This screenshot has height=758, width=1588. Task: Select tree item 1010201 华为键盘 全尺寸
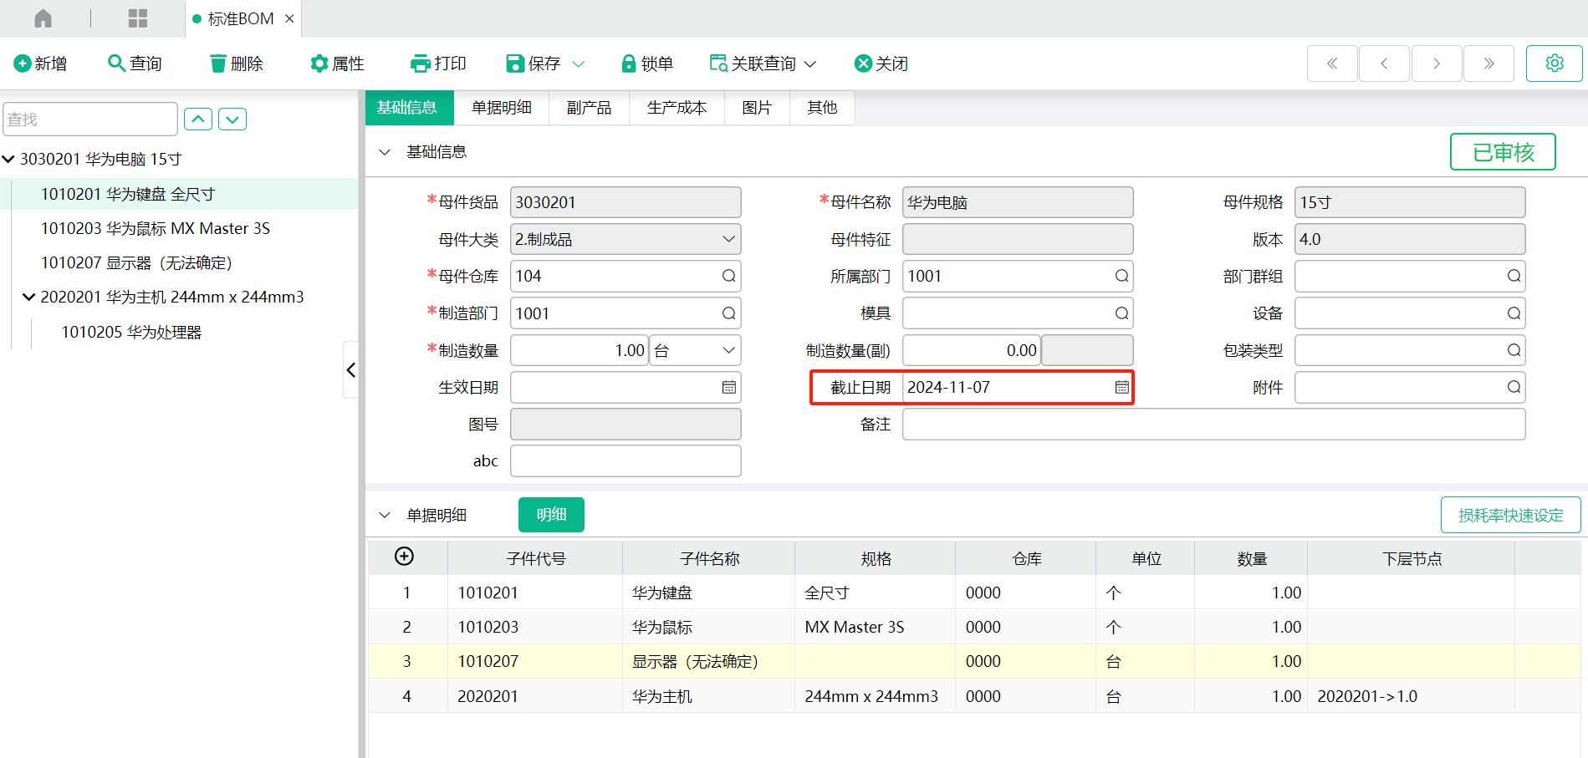(128, 194)
